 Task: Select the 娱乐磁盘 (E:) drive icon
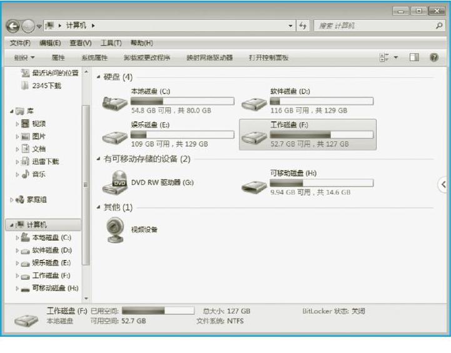114,137
